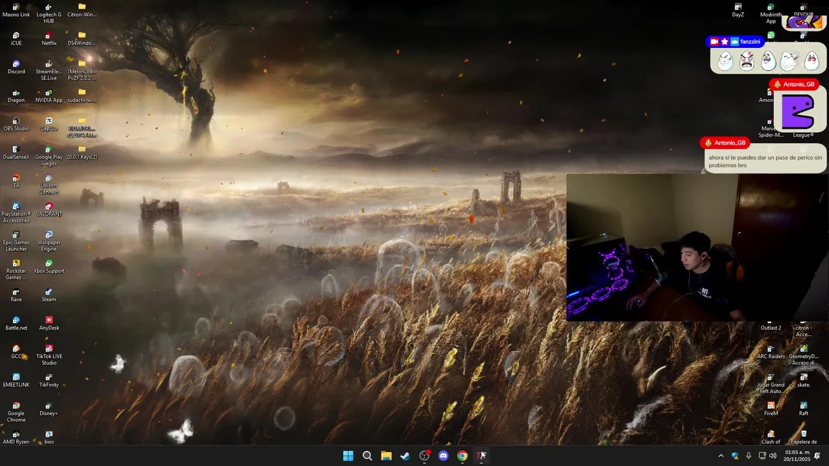
Task: Select the Modrinth App shortcut
Action: (x=771, y=14)
